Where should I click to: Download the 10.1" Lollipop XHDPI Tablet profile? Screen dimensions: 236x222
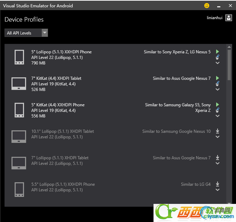pos(217,131)
